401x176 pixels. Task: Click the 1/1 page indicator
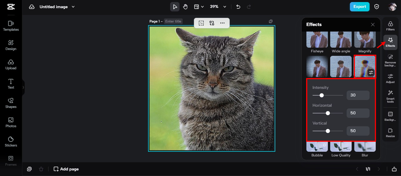coord(368,169)
